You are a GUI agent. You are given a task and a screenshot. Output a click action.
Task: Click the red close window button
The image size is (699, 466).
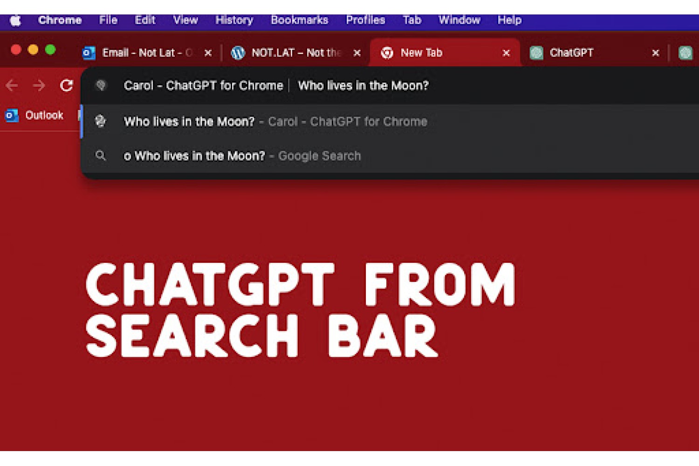(16, 50)
